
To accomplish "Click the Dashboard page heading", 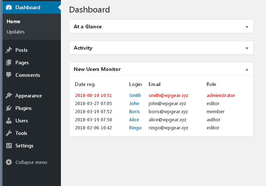I will click(90, 10).
